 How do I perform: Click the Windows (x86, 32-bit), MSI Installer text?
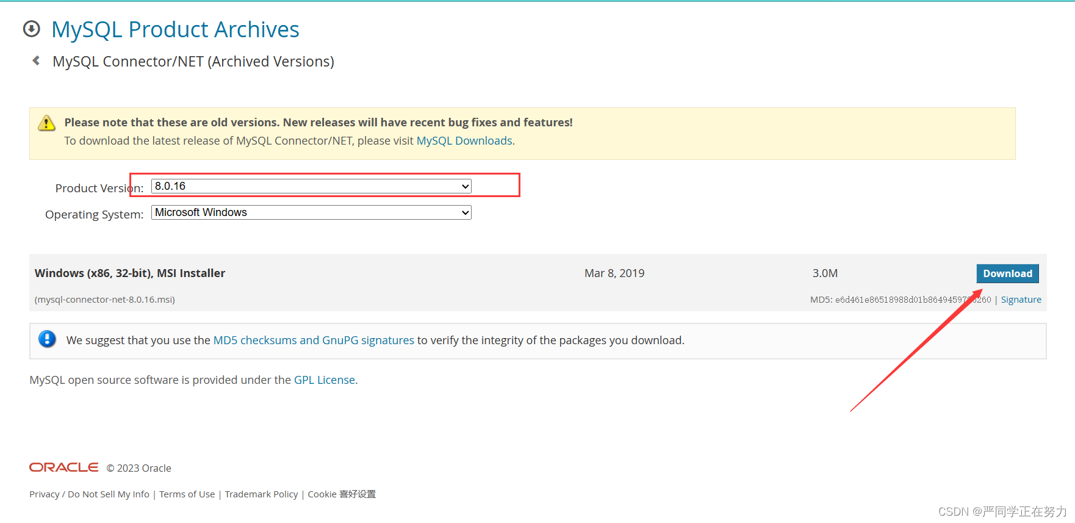(130, 273)
